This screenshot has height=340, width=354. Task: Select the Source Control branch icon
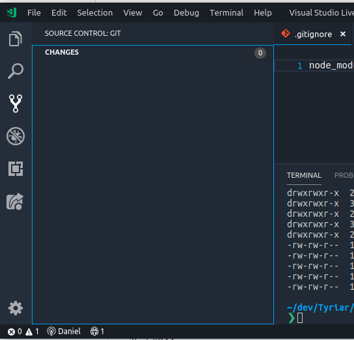pyautogui.click(x=16, y=104)
